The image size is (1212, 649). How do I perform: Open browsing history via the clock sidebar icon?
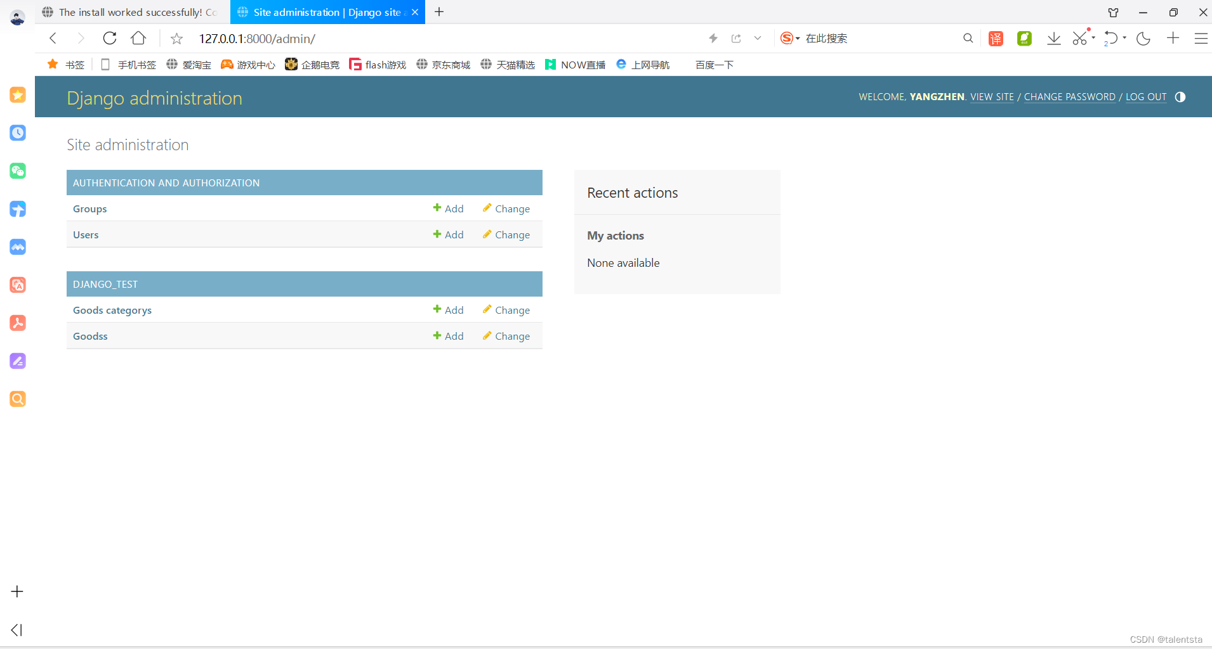click(17, 132)
